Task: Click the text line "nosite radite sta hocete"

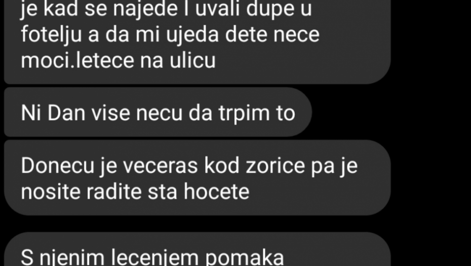Action: coord(135,192)
